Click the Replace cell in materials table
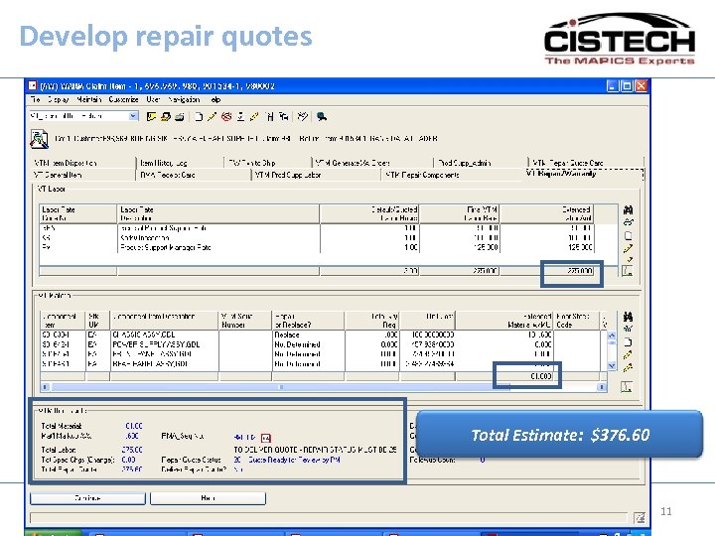Screen dimensions: 715x536 pyautogui.click(x=308, y=335)
